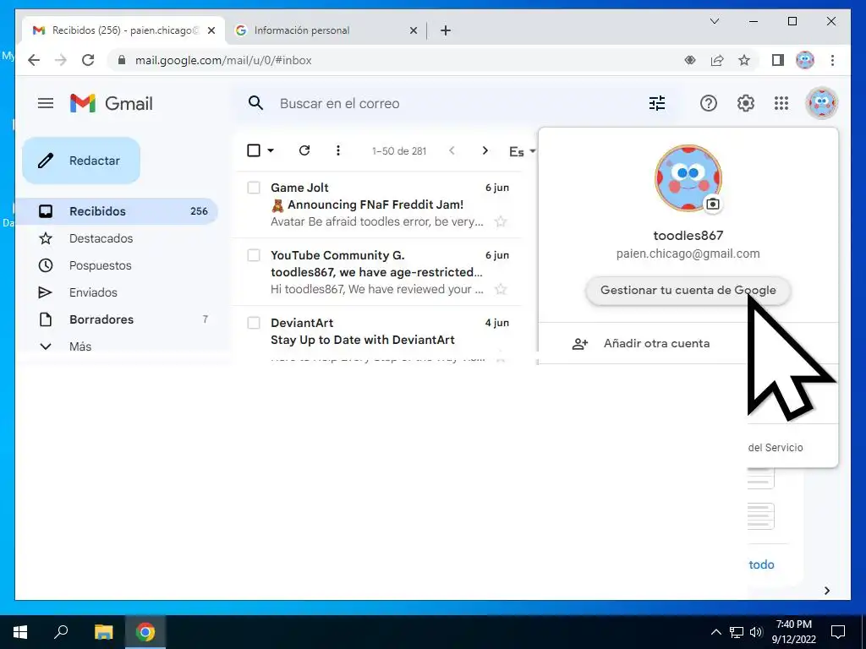Star the YouTube Community email
The width and height of the screenshot is (866, 649).
[x=501, y=289]
